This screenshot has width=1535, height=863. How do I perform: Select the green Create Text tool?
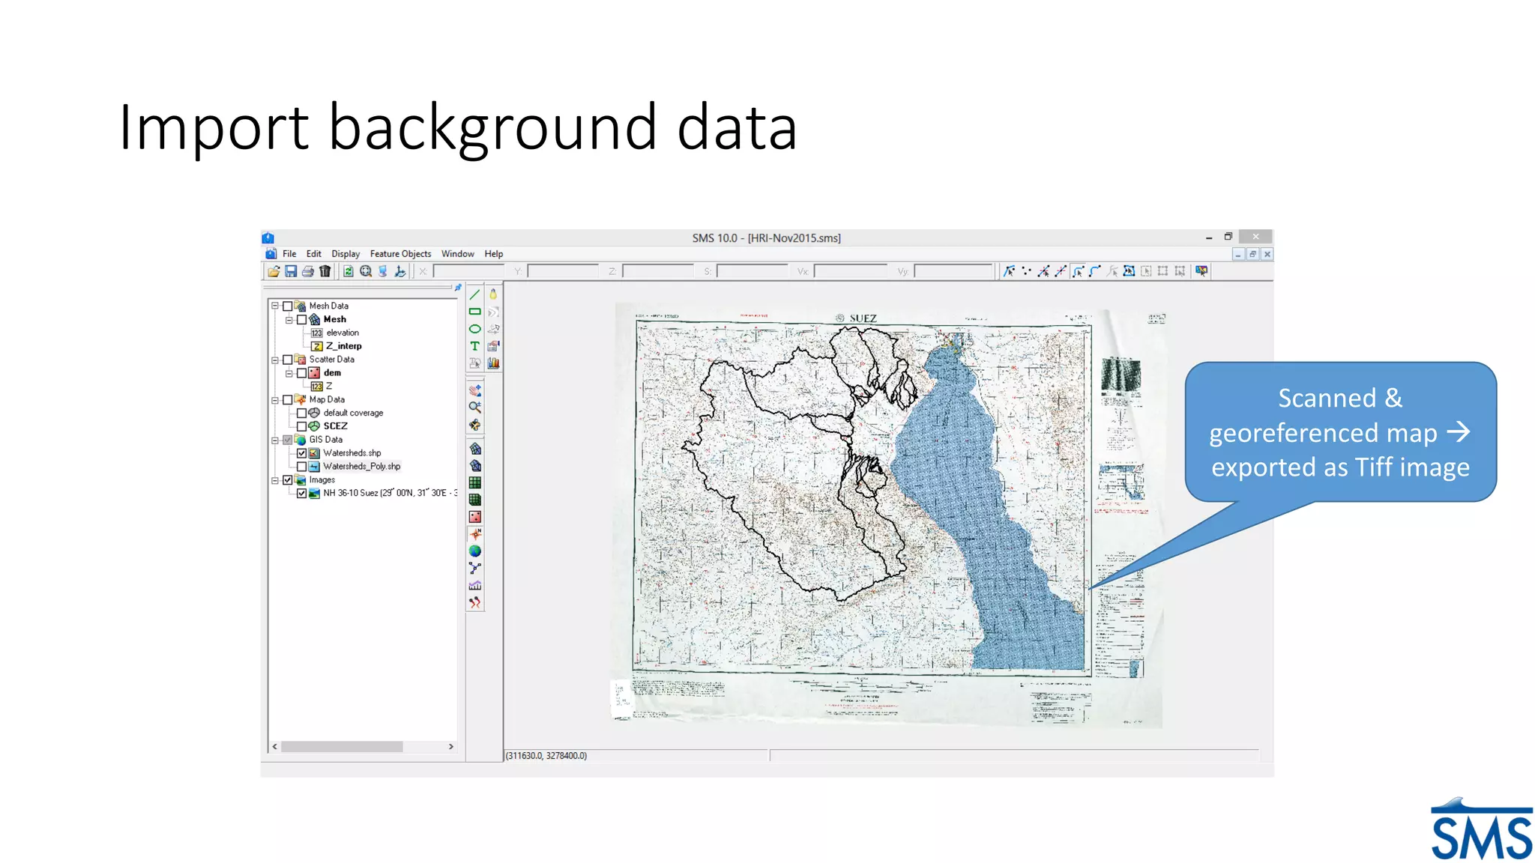[x=474, y=346]
